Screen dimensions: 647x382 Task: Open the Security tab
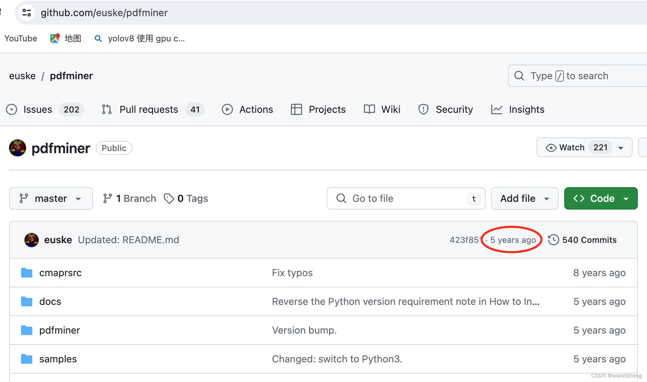(x=446, y=109)
